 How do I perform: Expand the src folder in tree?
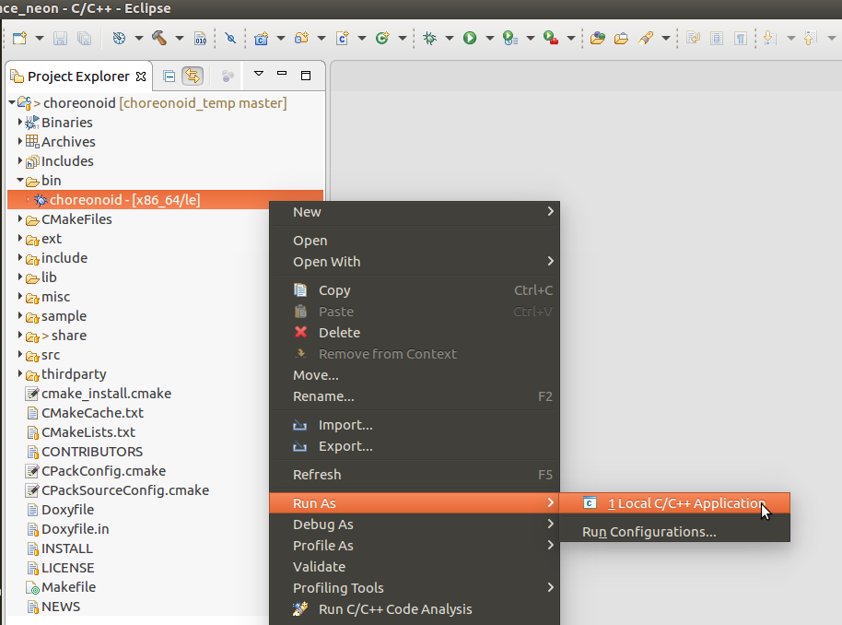point(20,355)
